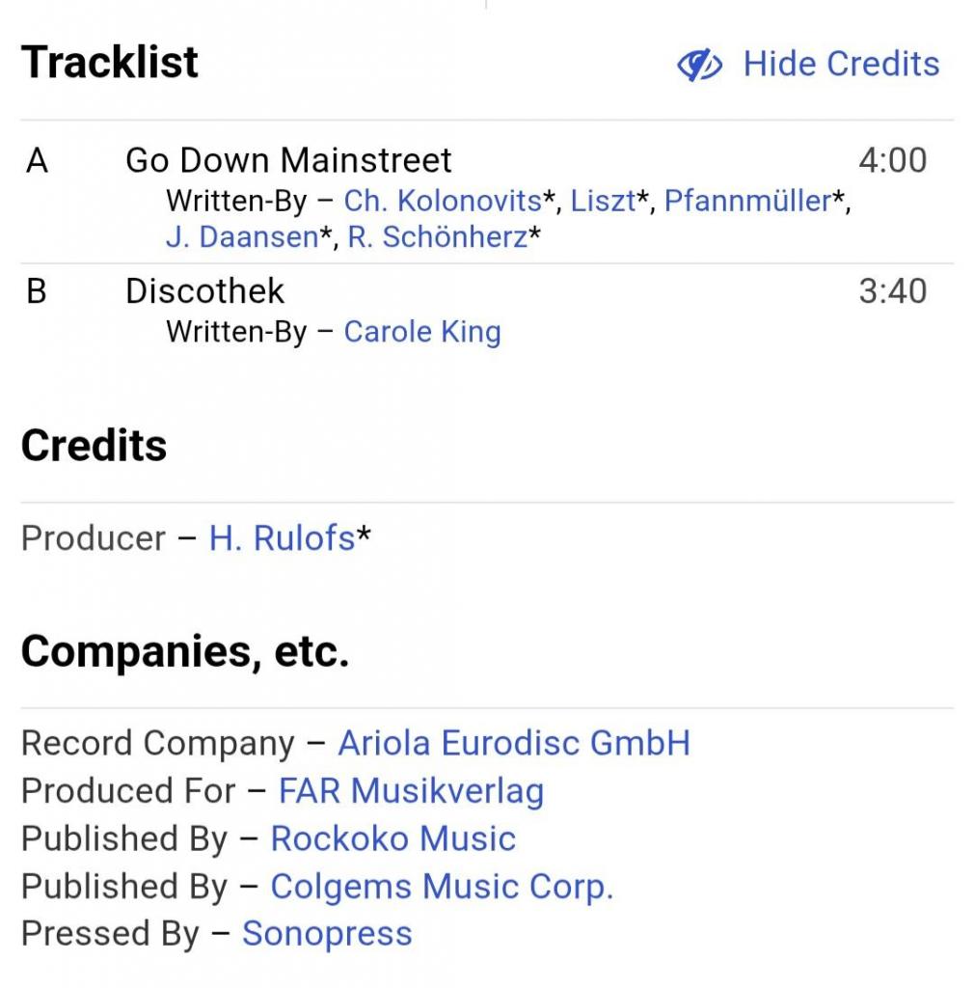Click producer H. Rulofs link
This screenshot has height=988, width=974.
282,538
